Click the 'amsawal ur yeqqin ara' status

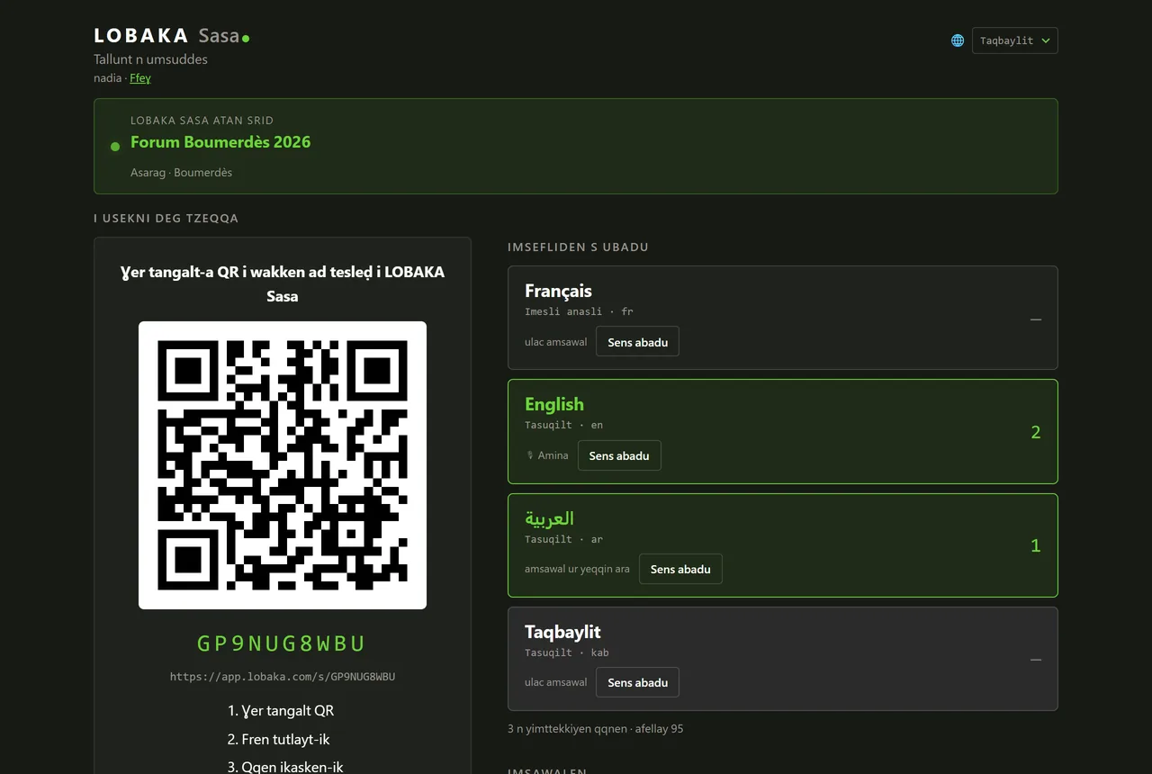[x=577, y=569]
